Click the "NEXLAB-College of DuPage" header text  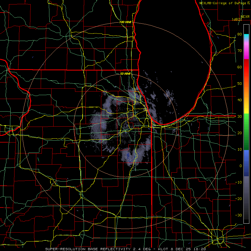[223, 3]
